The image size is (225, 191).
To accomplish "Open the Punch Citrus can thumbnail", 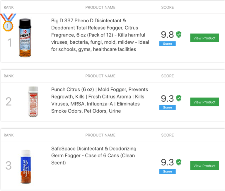I will tap(33, 102).
